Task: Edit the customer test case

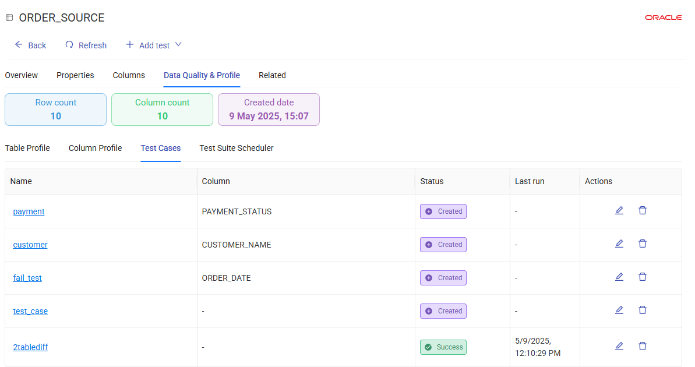Action: coord(619,244)
